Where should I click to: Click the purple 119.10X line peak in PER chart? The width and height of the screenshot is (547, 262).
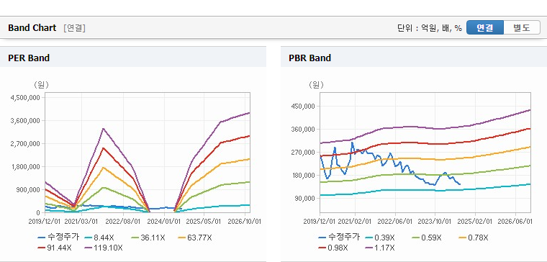coord(103,129)
